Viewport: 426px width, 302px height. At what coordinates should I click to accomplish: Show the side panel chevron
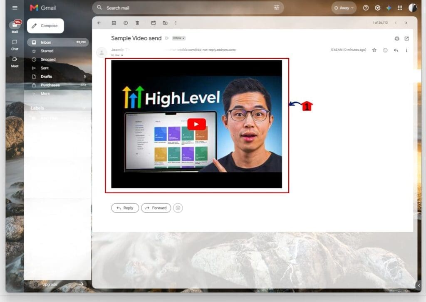(x=419, y=285)
